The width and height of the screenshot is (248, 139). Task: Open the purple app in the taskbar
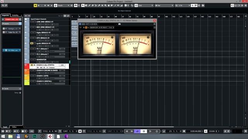point(66,136)
